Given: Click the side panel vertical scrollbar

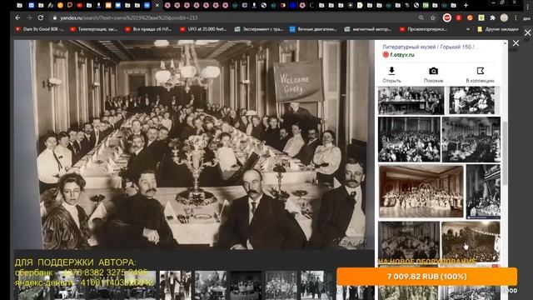Looking at the screenshot, I should coord(505,153).
